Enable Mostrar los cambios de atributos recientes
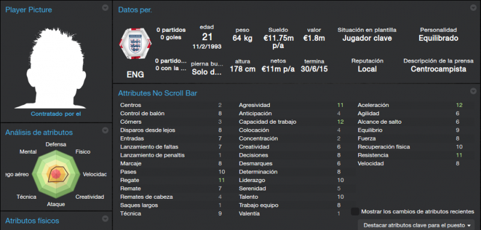Viewport: 481px width, 230px height. click(x=355, y=211)
